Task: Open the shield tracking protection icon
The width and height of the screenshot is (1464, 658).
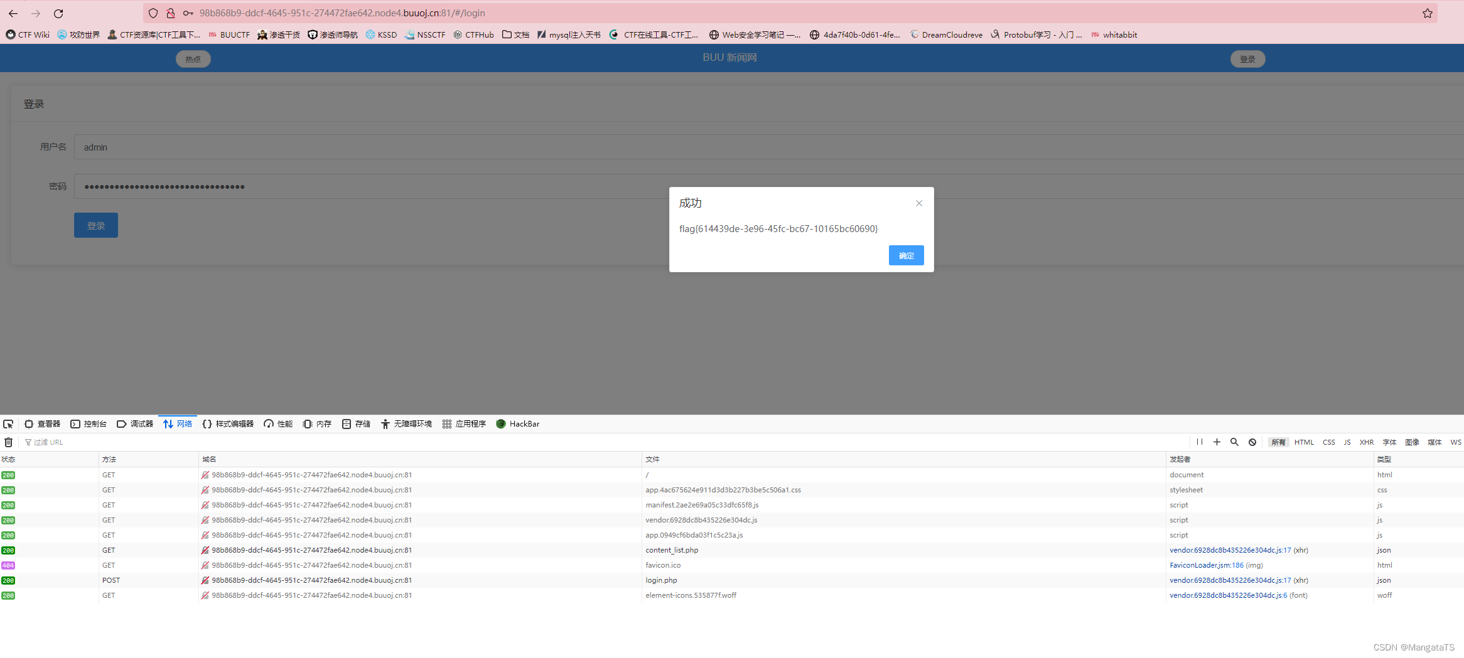Action: 153,13
